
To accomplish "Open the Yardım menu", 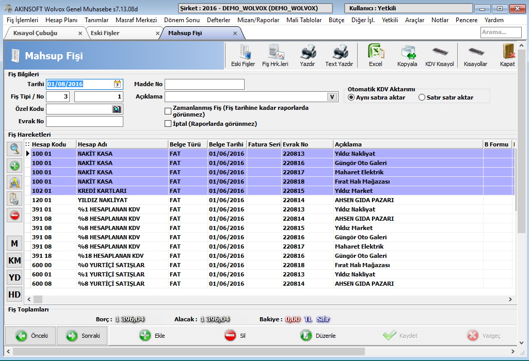I will [494, 20].
